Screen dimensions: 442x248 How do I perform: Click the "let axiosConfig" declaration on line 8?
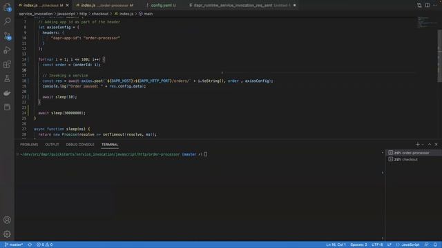(59, 28)
